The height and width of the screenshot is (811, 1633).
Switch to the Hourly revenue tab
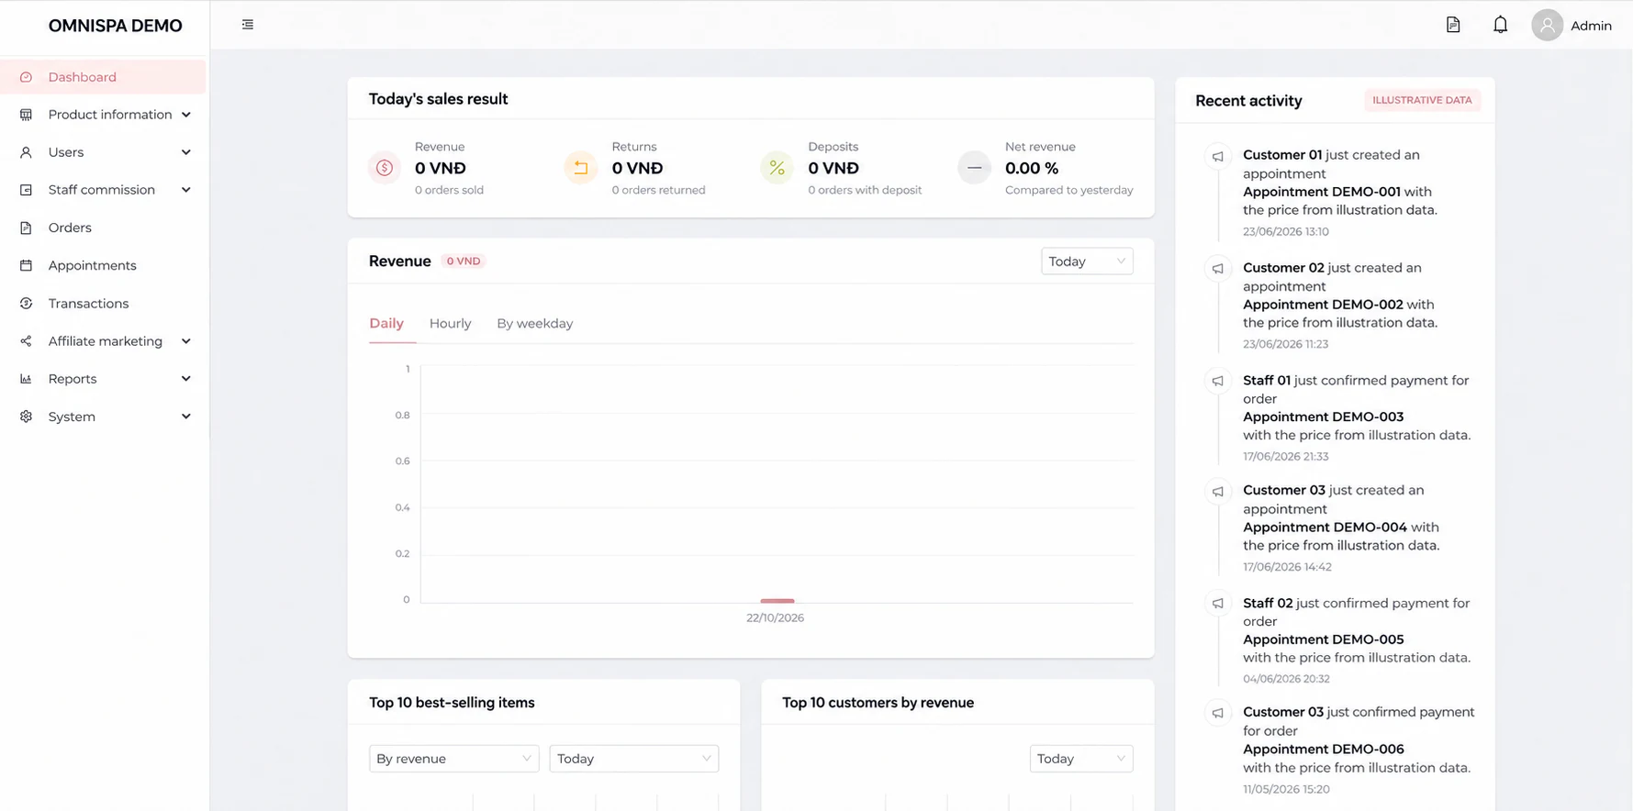[450, 324]
